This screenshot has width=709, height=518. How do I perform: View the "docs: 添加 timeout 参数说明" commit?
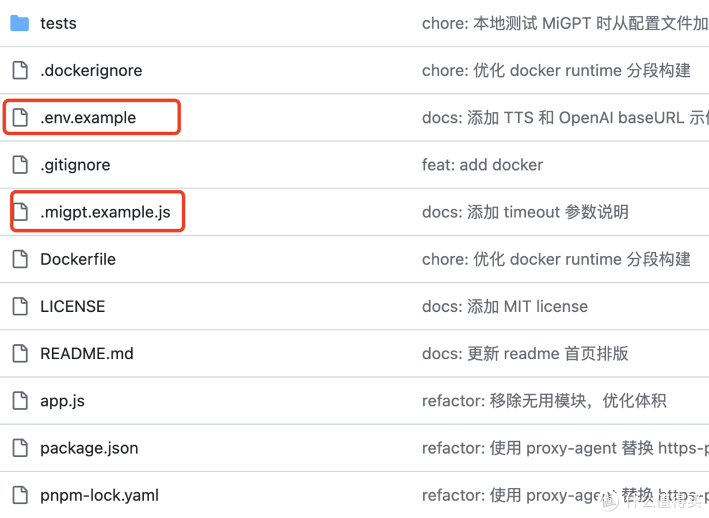[525, 212]
